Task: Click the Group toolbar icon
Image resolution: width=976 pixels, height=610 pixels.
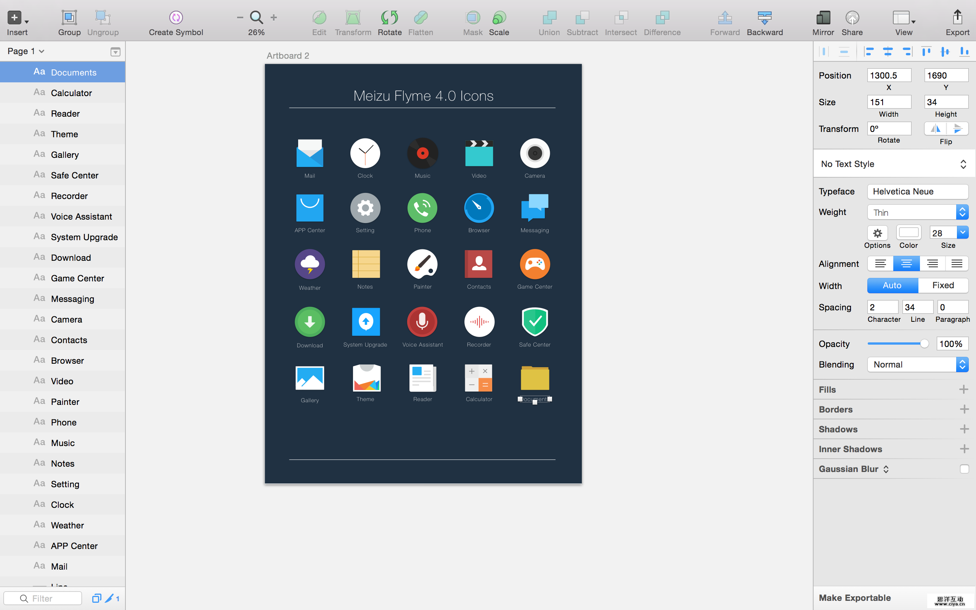Action: [69, 18]
